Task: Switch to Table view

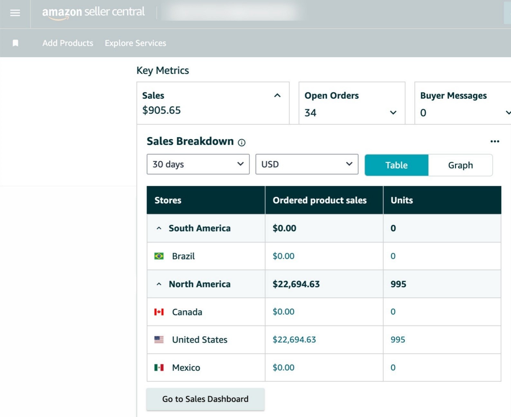Action: 396,165
